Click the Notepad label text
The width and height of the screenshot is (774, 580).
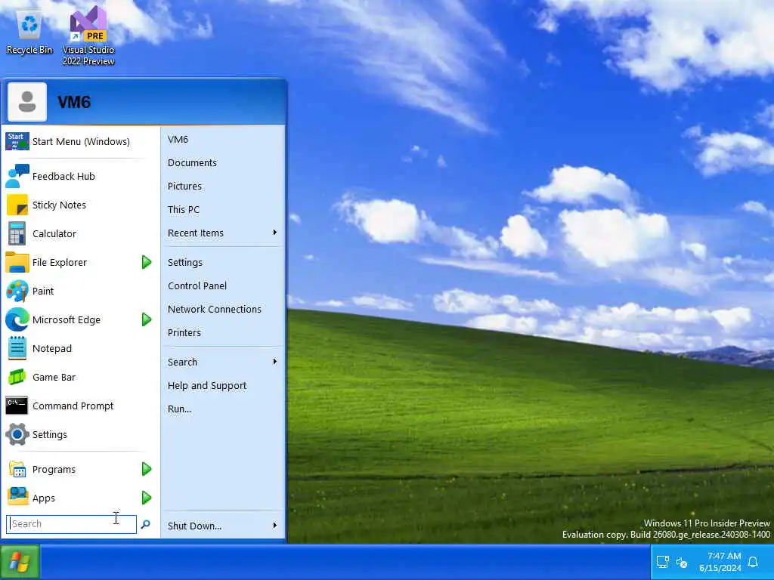click(52, 349)
